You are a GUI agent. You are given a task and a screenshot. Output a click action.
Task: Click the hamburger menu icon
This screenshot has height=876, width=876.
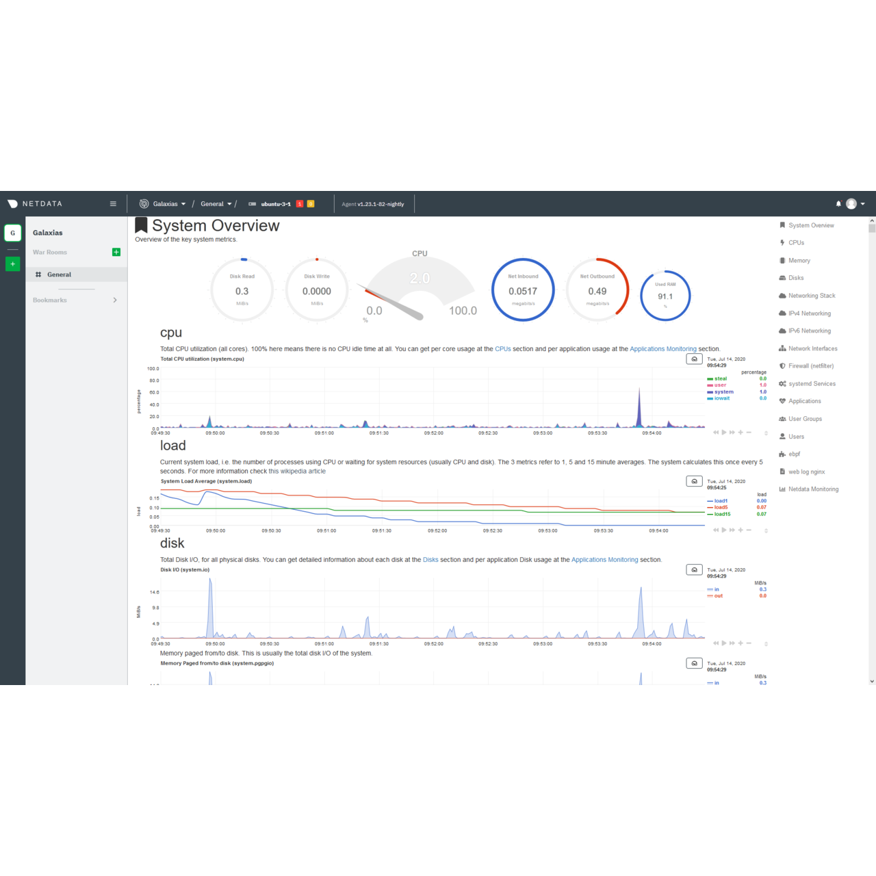[x=113, y=203]
